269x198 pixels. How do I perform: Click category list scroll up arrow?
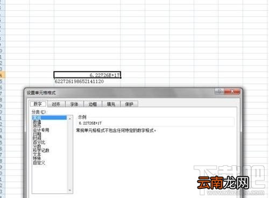(70, 118)
